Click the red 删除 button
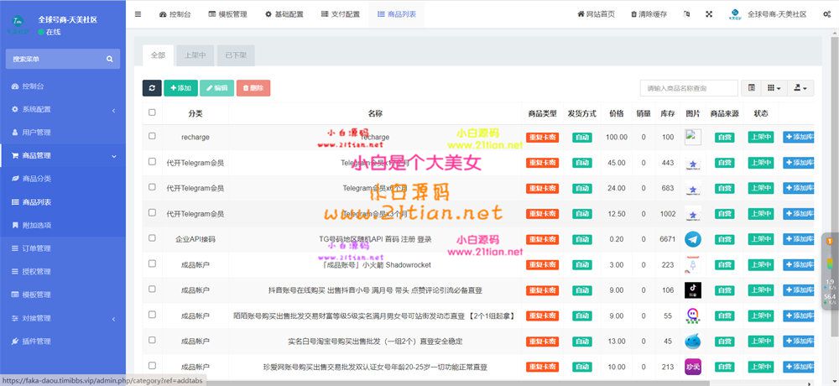 (253, 88)
